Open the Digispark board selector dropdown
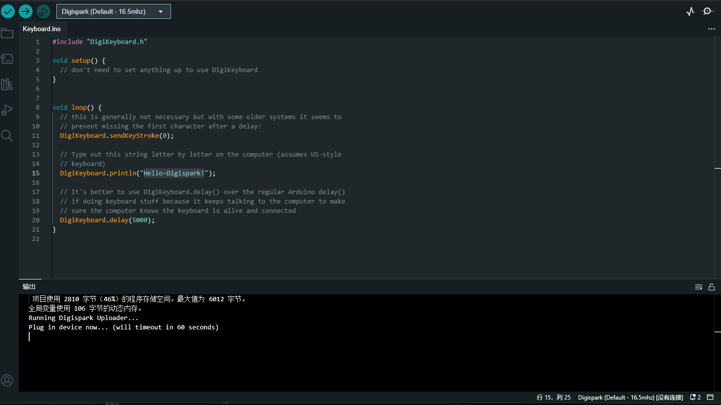 (113, 11)
